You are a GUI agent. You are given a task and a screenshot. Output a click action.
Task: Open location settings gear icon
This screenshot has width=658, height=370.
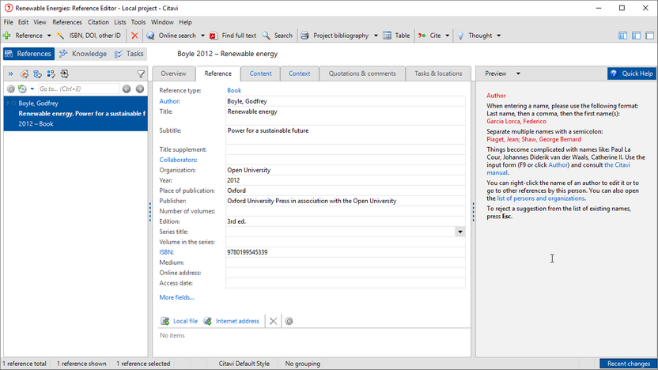pyautogui.click(x=289, y=321)
